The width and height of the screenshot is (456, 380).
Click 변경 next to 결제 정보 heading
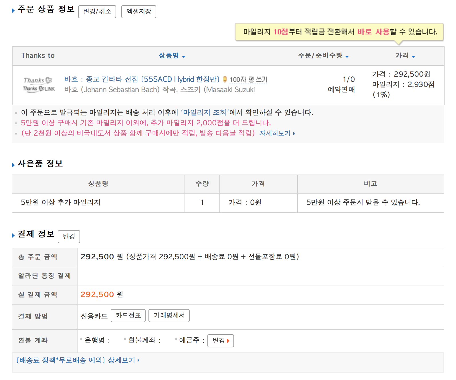pyautogui.click(x=69, y=237)
